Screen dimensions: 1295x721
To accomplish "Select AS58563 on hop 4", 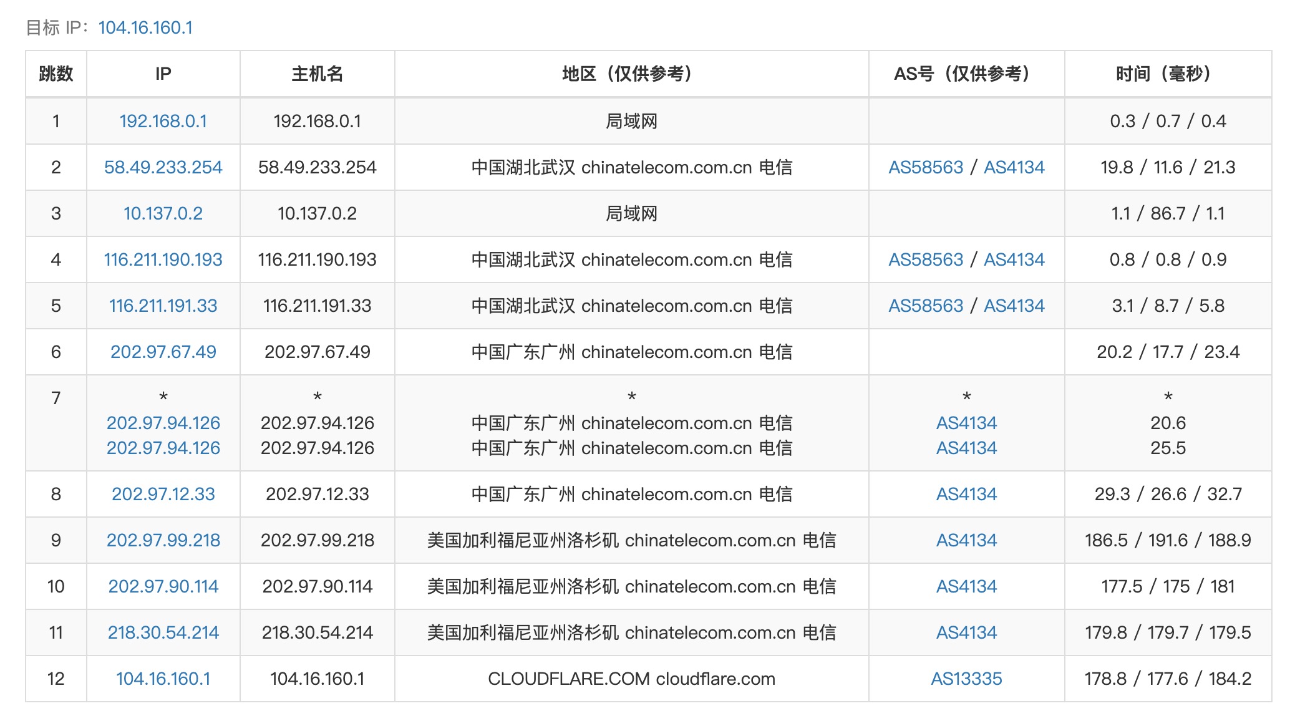I will pos(927,259).
